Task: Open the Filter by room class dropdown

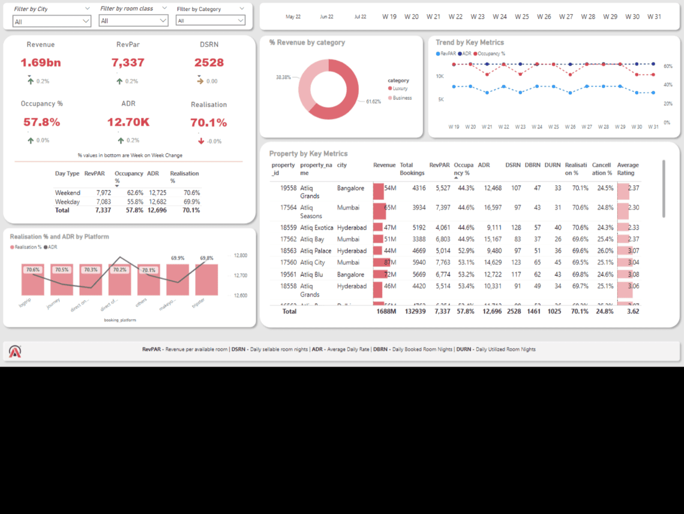Action: click(133, 21)
